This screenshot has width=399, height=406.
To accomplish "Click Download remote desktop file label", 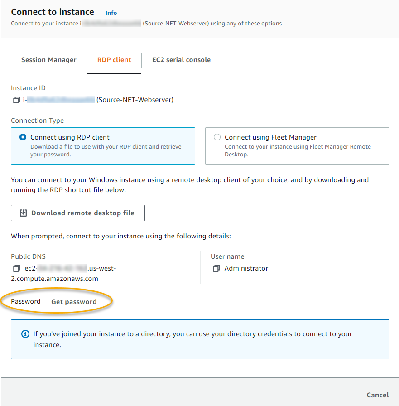I will click(x=82, y=213).
